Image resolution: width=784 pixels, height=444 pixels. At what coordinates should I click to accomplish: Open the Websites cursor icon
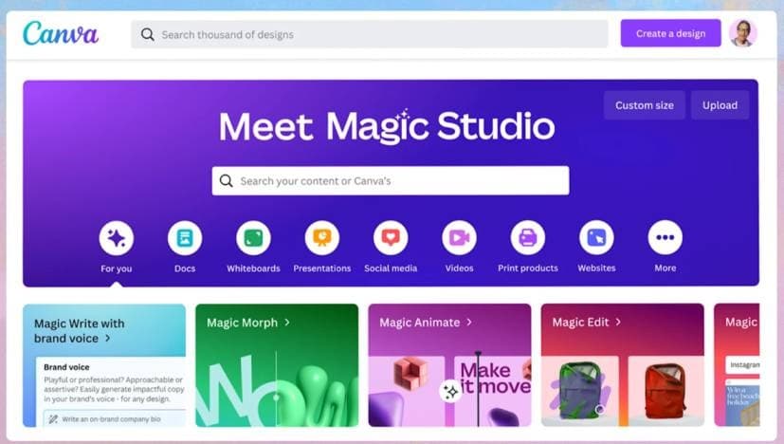point(596,238)
